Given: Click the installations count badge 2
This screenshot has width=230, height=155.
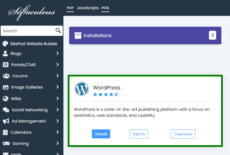Looking at the screenshot, I should 212,35.
